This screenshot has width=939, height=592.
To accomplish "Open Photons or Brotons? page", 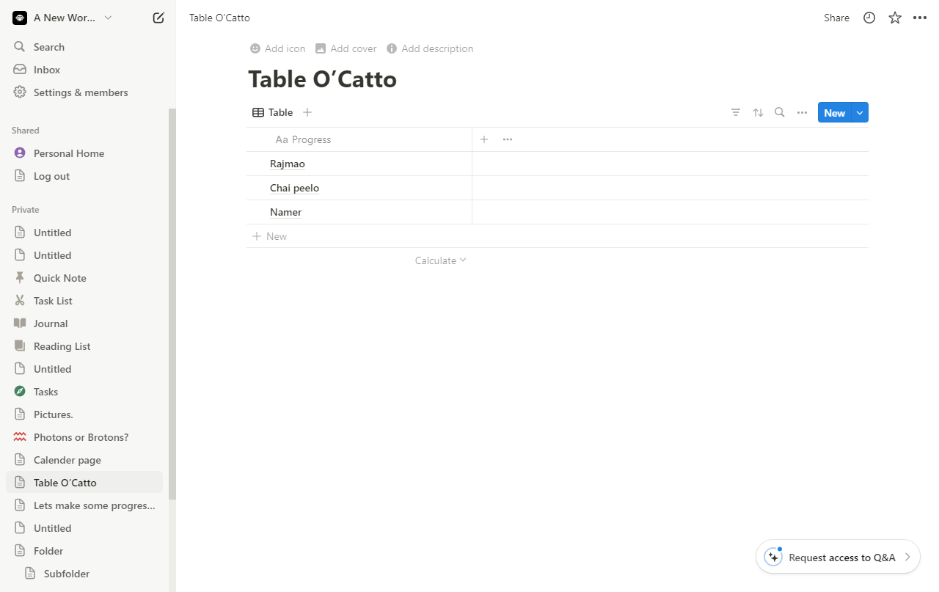I will (x=84, y=437).
